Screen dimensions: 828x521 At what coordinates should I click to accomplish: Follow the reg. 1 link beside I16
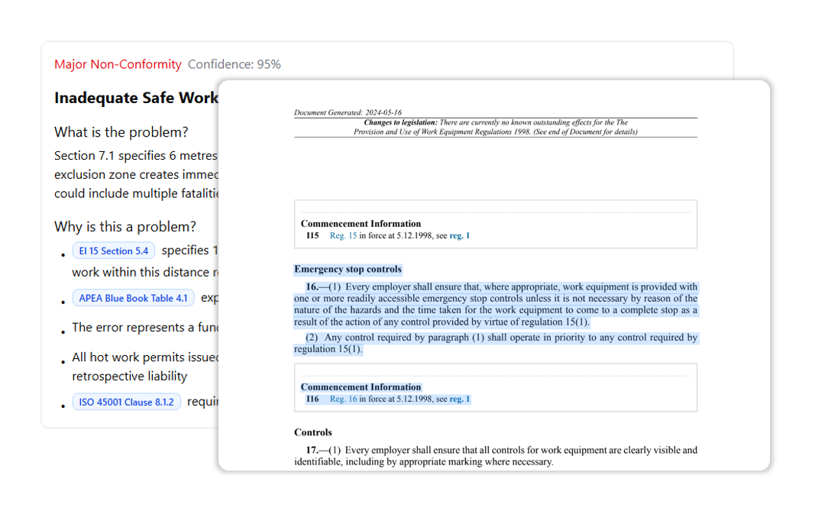coord(459,399)
